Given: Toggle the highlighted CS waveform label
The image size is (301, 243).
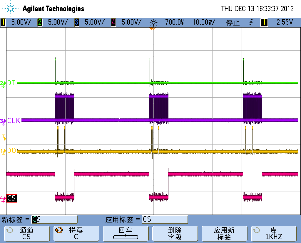Looking at the screenshot, I should coord(11,198).
